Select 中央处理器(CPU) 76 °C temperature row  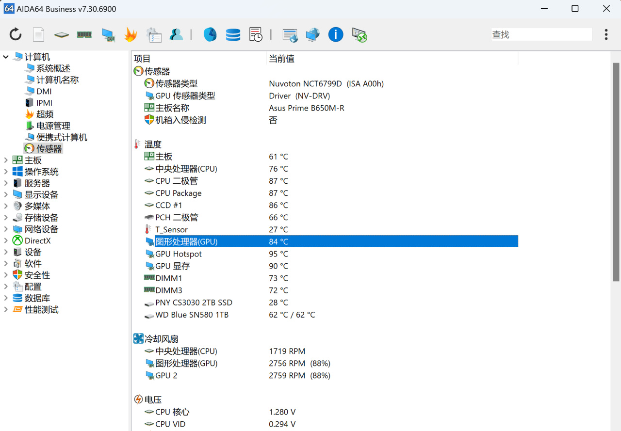point(325,169)
